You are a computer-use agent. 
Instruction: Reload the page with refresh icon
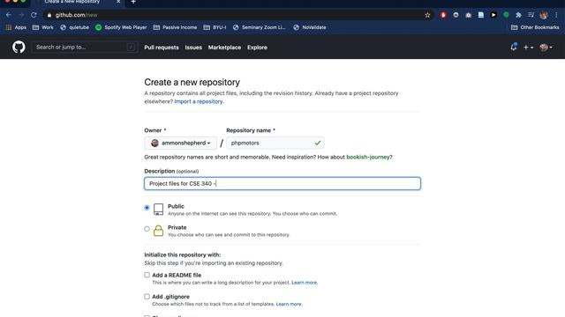34,15
